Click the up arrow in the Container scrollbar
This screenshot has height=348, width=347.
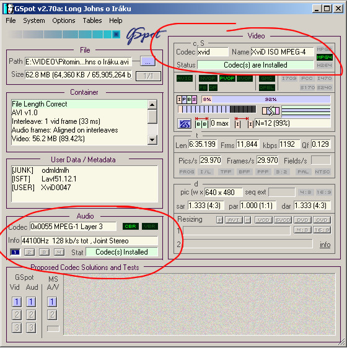(152, 104)
